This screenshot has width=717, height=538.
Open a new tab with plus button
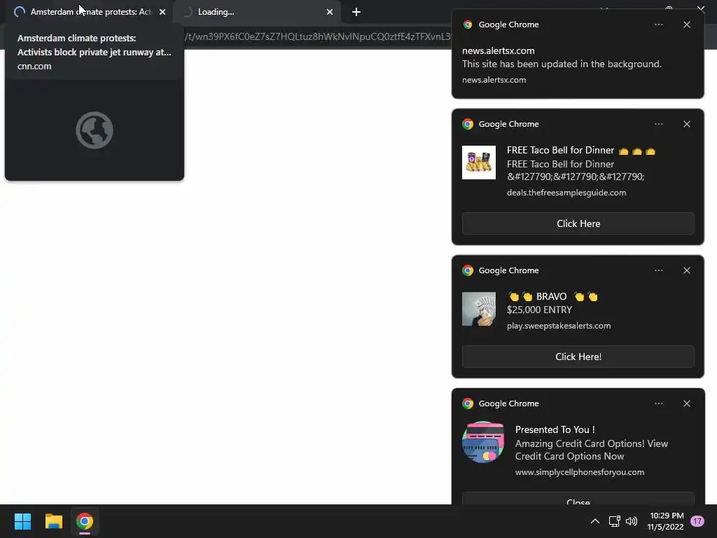[356, 12]
